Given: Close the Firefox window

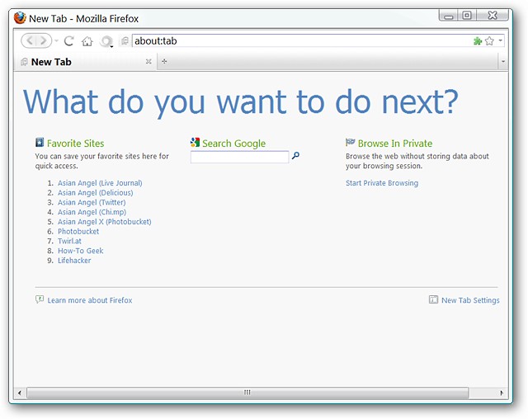Looking at the screenshot, I should coord(493,16).
